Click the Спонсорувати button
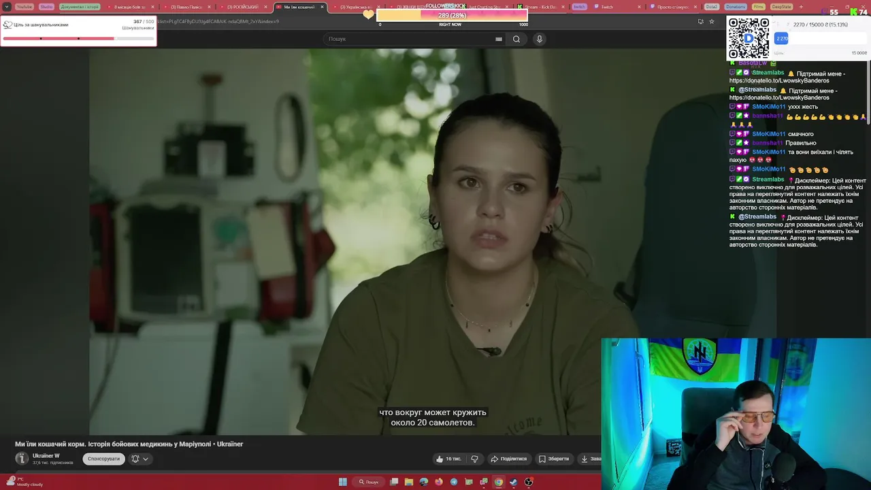 [103, 459]
